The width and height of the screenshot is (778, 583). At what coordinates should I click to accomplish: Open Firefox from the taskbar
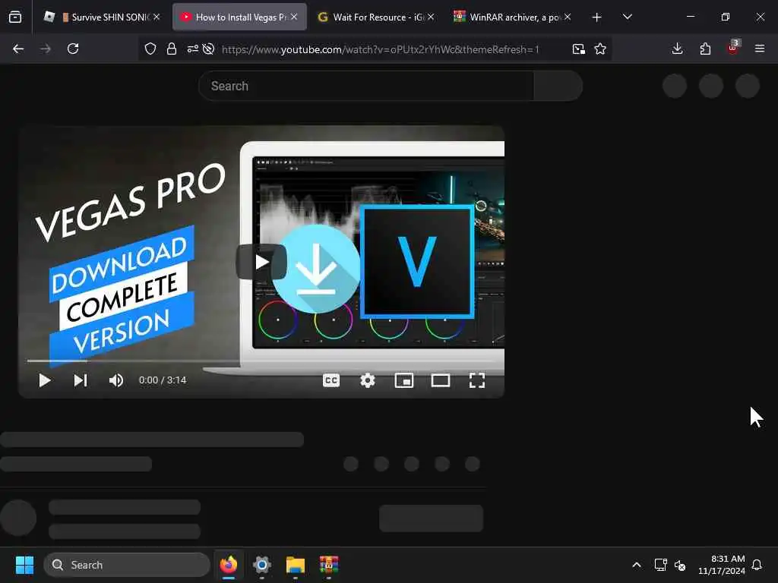[229, 565]
